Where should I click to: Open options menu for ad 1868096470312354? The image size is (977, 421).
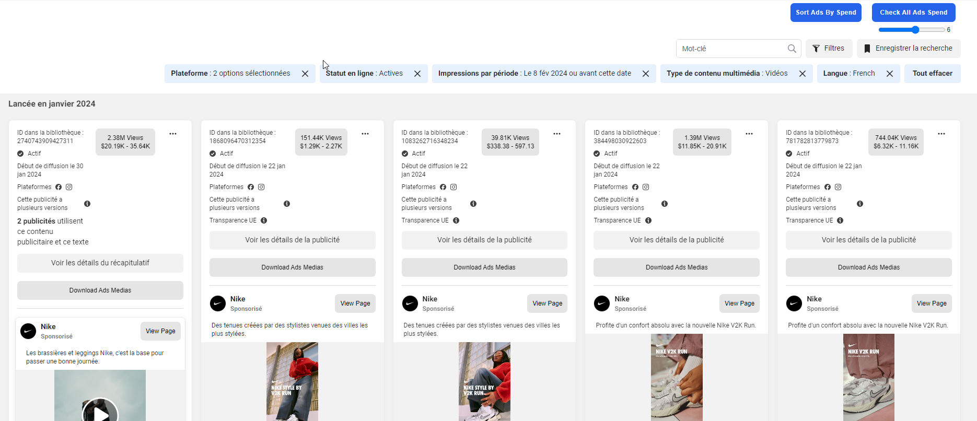coord(365,134)
